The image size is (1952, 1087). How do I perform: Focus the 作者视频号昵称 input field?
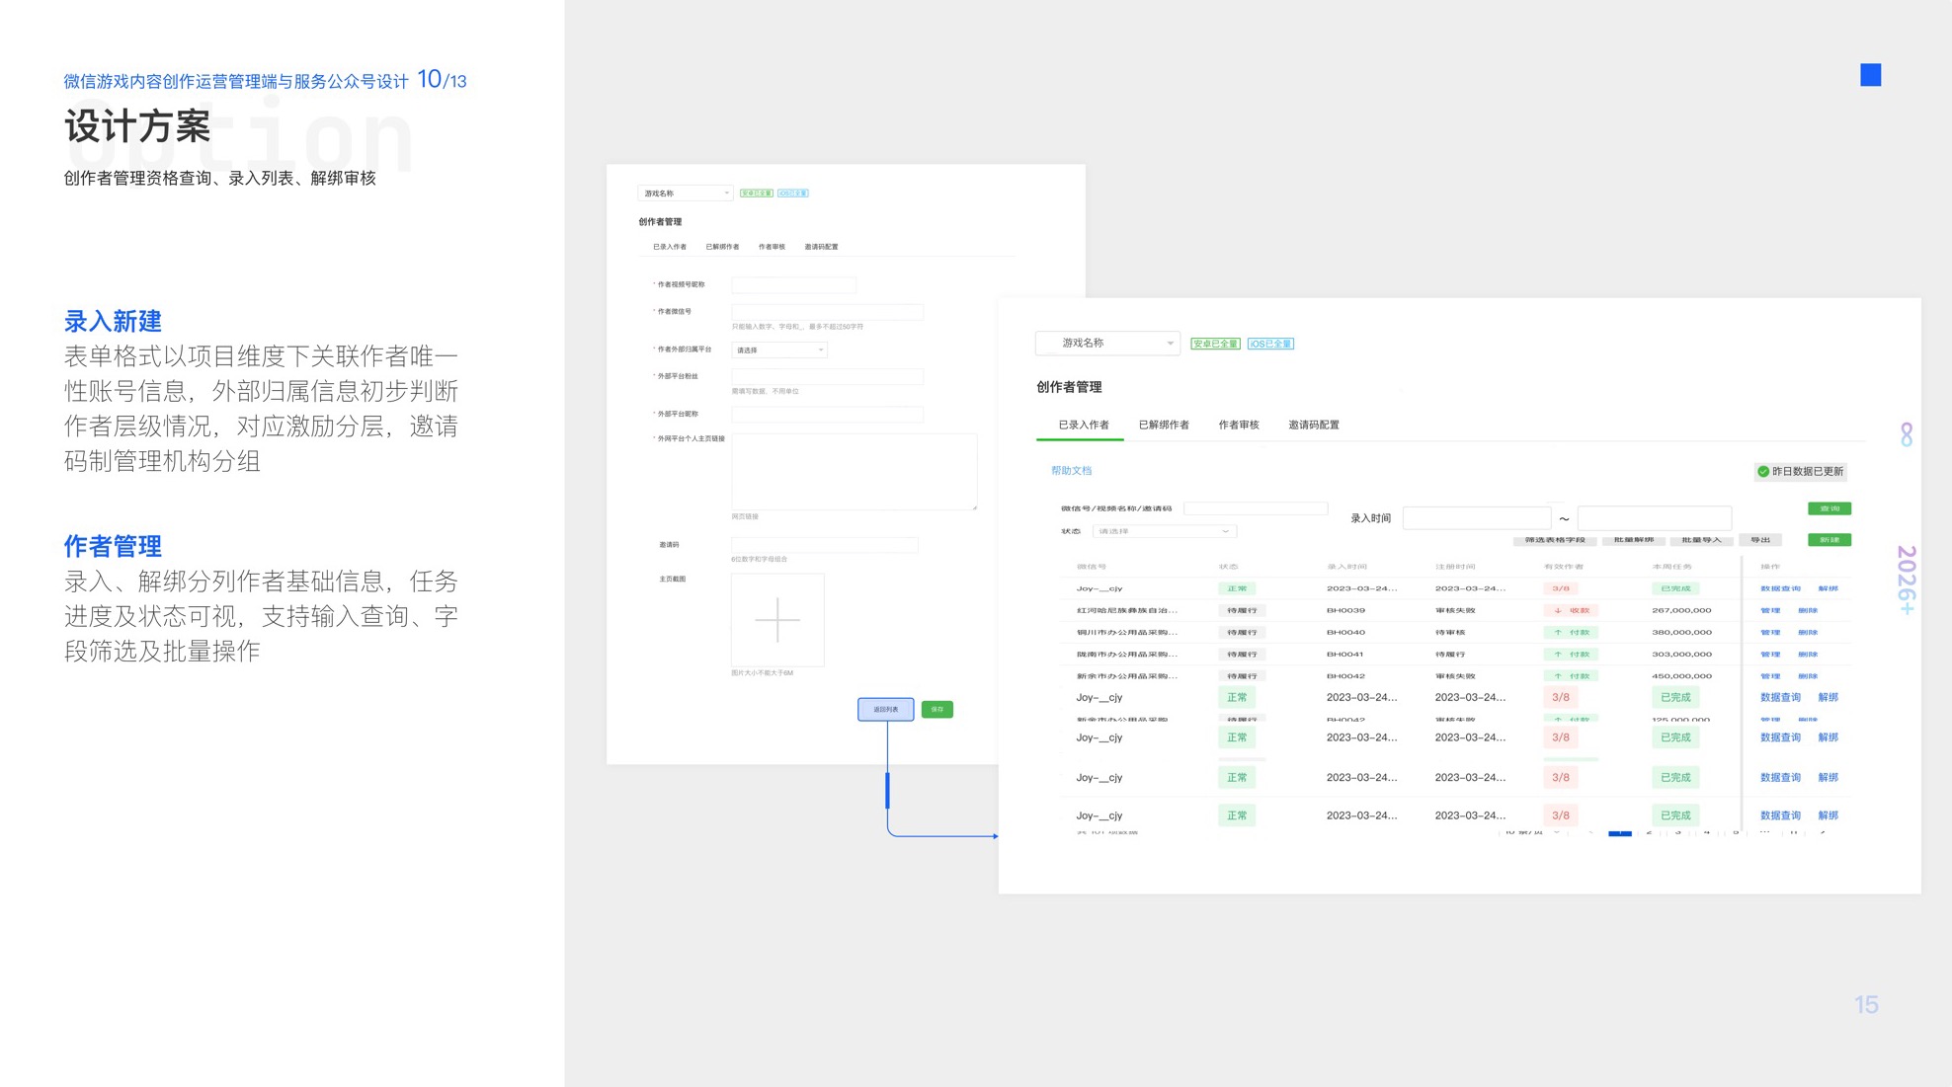pos(793,284)
